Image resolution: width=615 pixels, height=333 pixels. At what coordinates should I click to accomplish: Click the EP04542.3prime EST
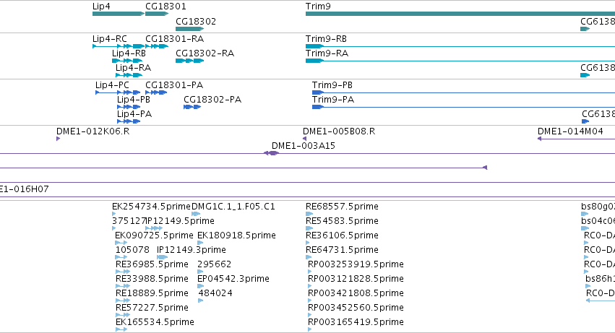coord(200,286)
